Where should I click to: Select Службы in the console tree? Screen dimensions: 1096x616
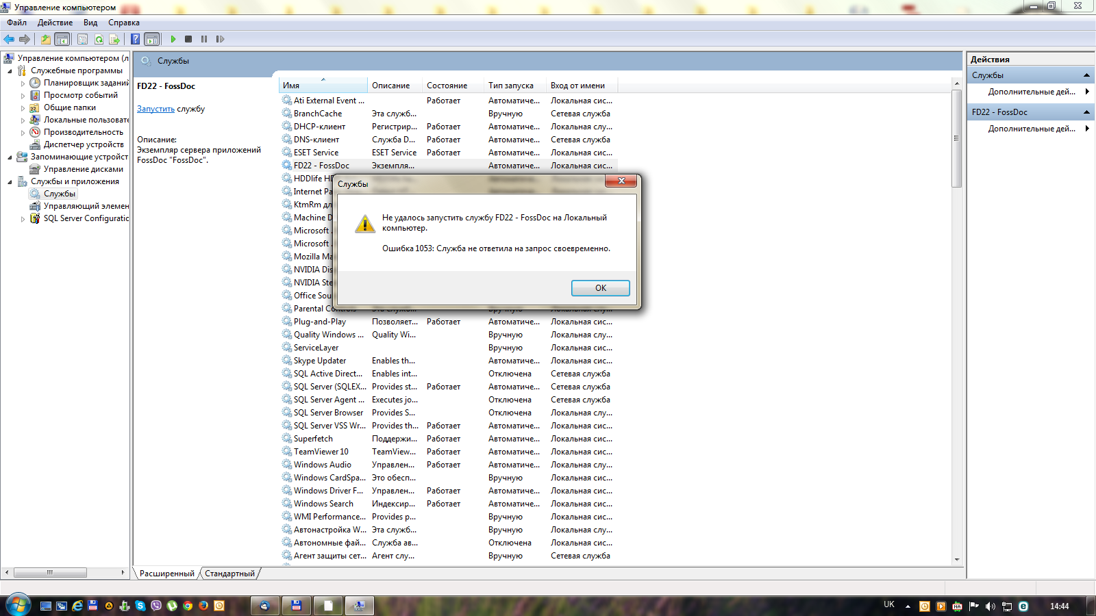tap(60, 194)
